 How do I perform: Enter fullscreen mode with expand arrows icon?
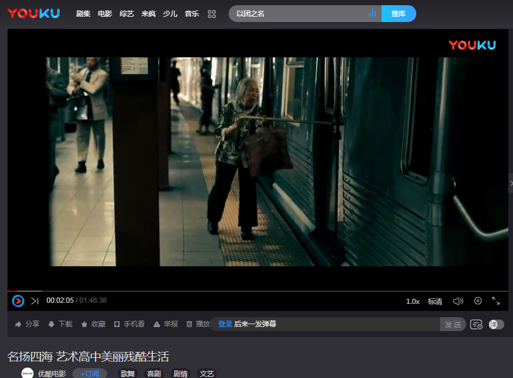[x=496, y=301]
